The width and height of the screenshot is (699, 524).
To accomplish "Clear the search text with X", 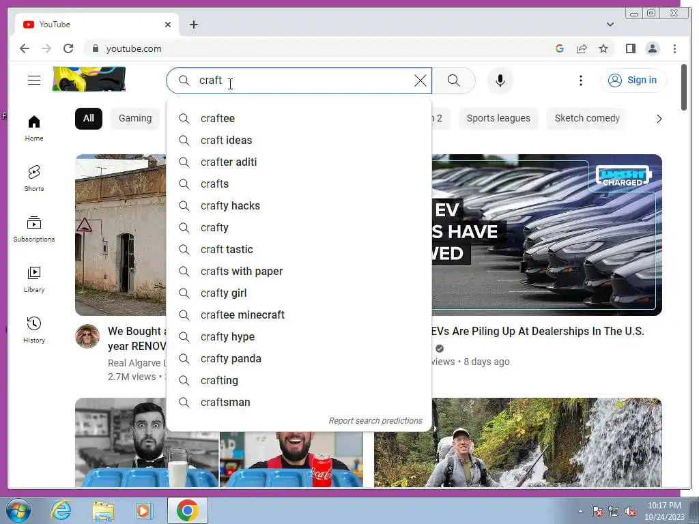I will coord(420,81).
